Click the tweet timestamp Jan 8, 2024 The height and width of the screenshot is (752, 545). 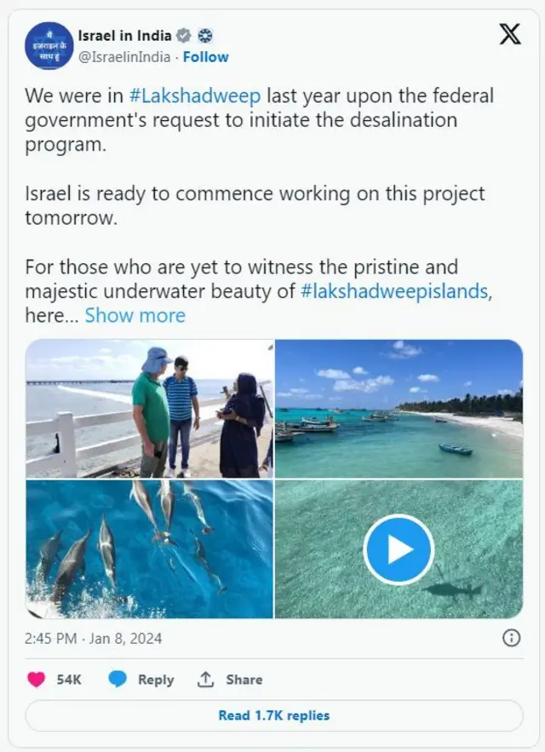tap(93, 638)
